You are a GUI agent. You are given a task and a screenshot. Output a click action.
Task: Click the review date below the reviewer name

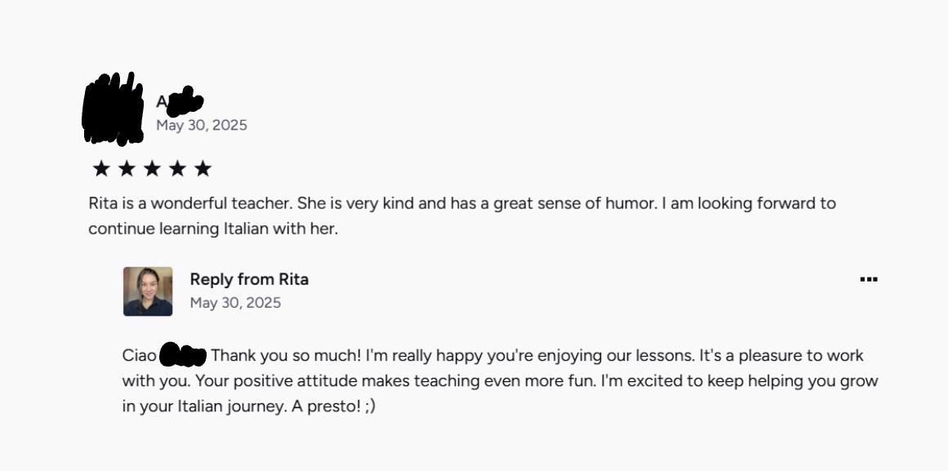pos(202,125)
